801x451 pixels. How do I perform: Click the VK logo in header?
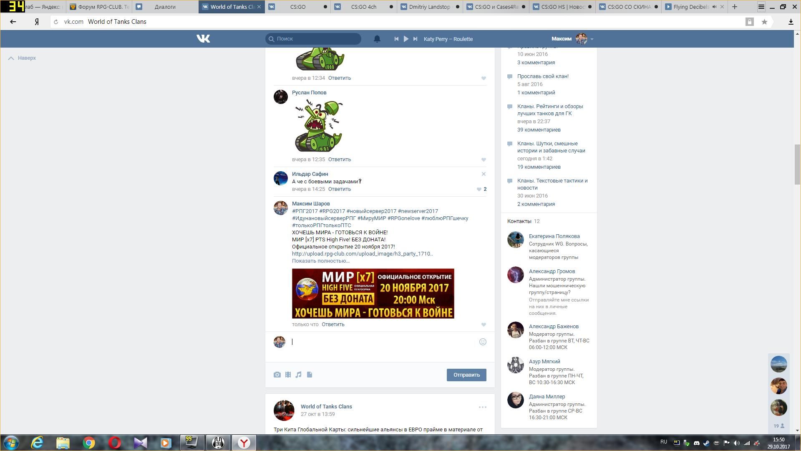coord(203,39)
